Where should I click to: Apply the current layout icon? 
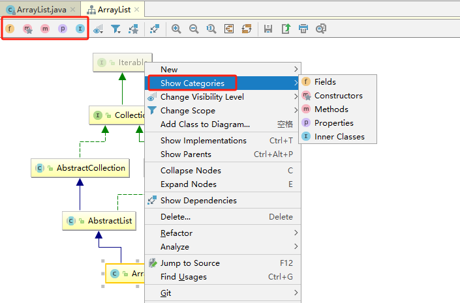click(x=247, y=29)
